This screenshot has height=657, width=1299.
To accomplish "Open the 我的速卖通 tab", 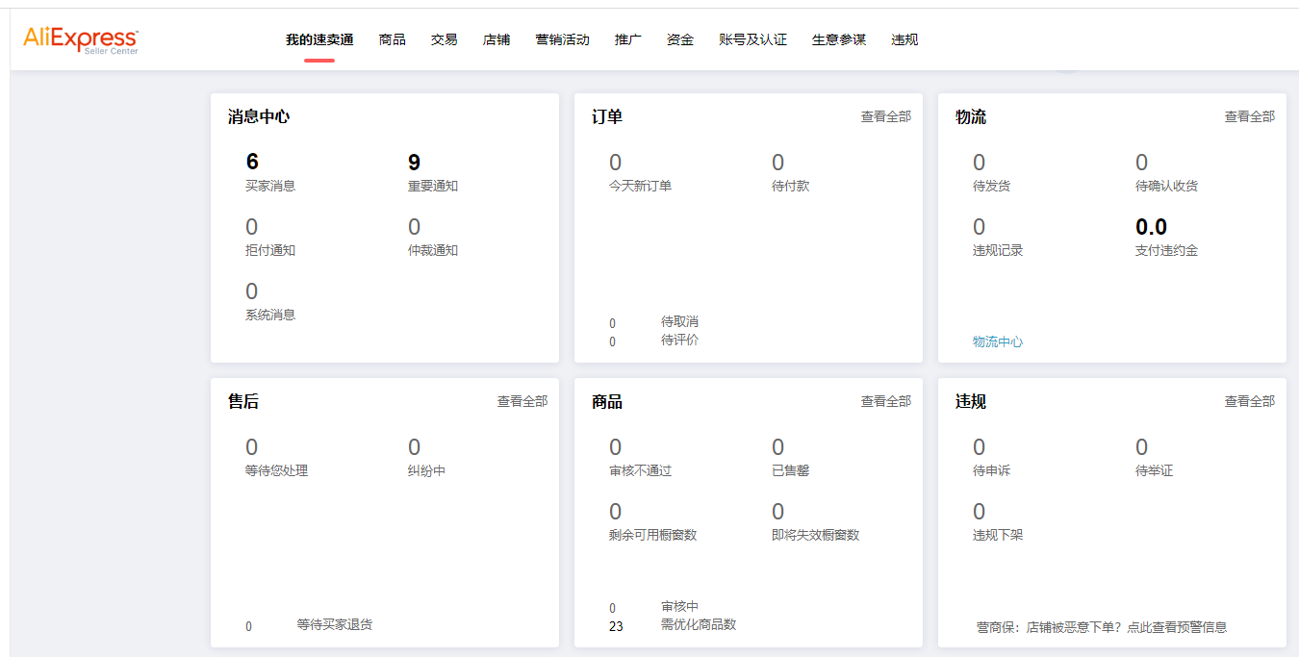I will (x=319, y=39).
